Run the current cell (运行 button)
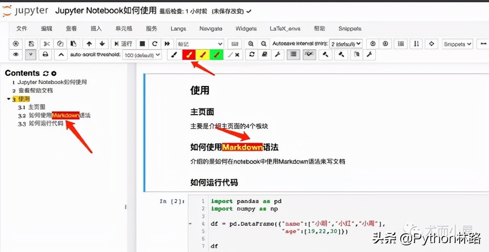489x252 pixels. point(123,44)
